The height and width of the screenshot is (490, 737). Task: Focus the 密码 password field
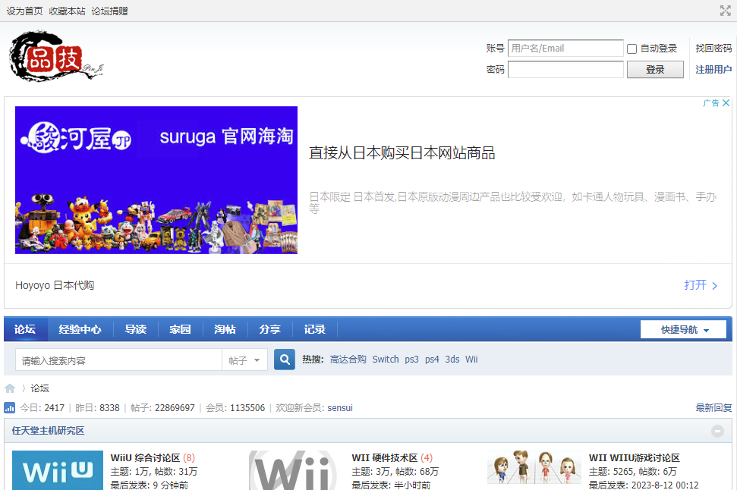click(x=565, y=70)
